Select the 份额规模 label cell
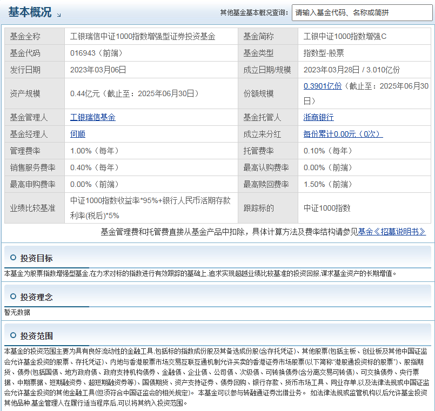This screenshot has width=435, height=411. tap(268, 93)
